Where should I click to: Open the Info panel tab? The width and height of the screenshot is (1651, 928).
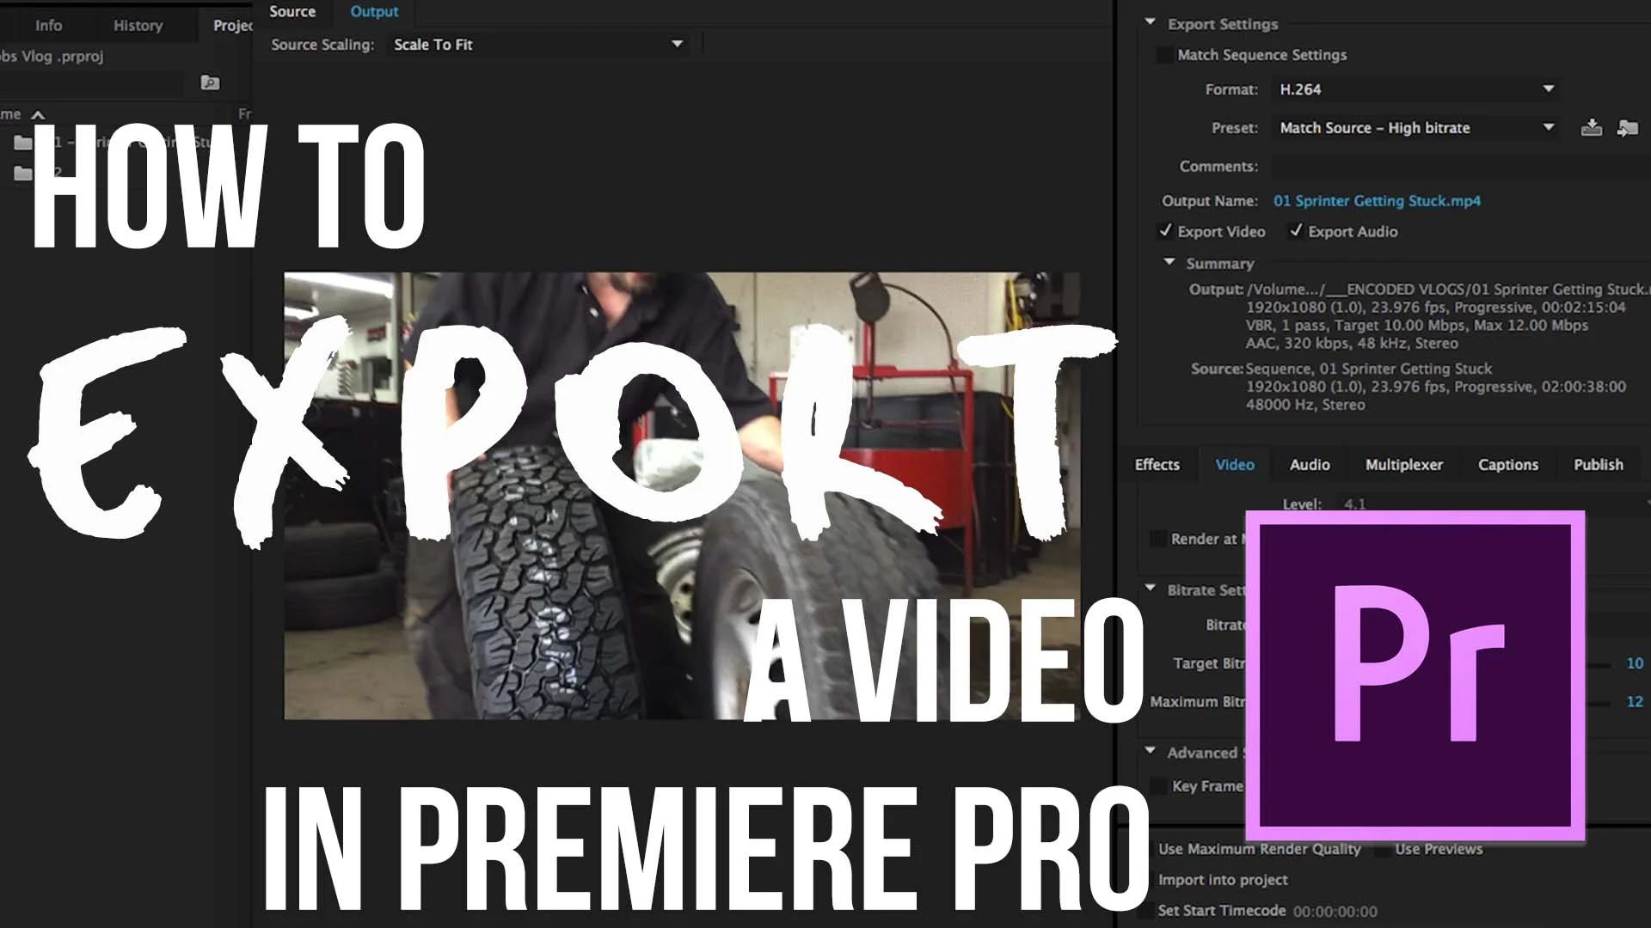click(48, 26)
